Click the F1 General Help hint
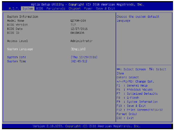Viewport: 175px width, 130px height. [132, 85]
